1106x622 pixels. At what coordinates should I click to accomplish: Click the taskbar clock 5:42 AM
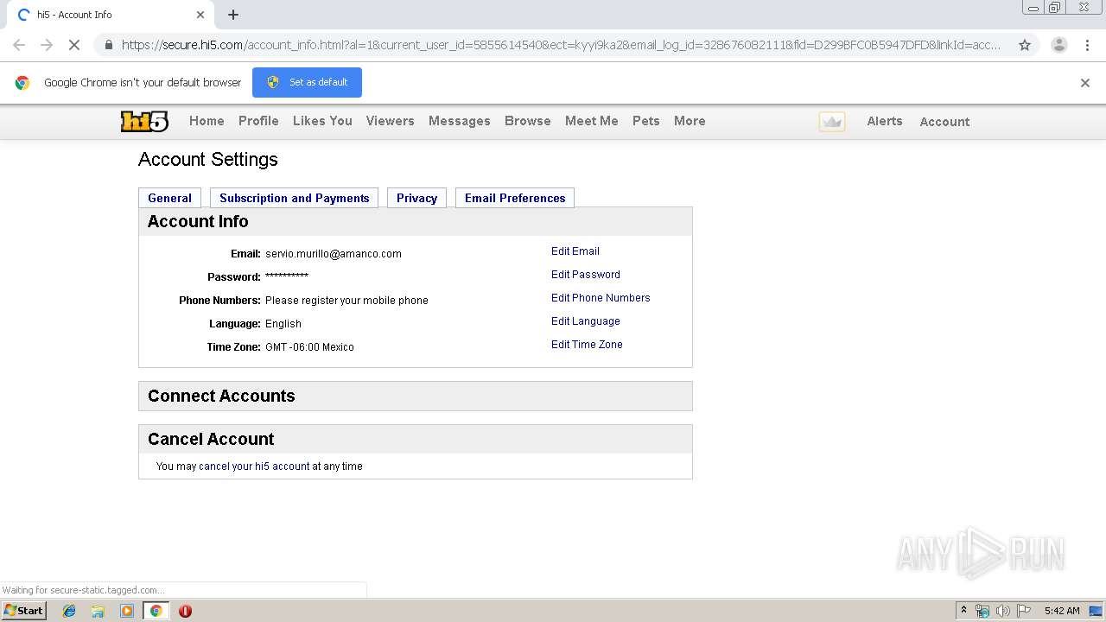[x=1062, y=611]
